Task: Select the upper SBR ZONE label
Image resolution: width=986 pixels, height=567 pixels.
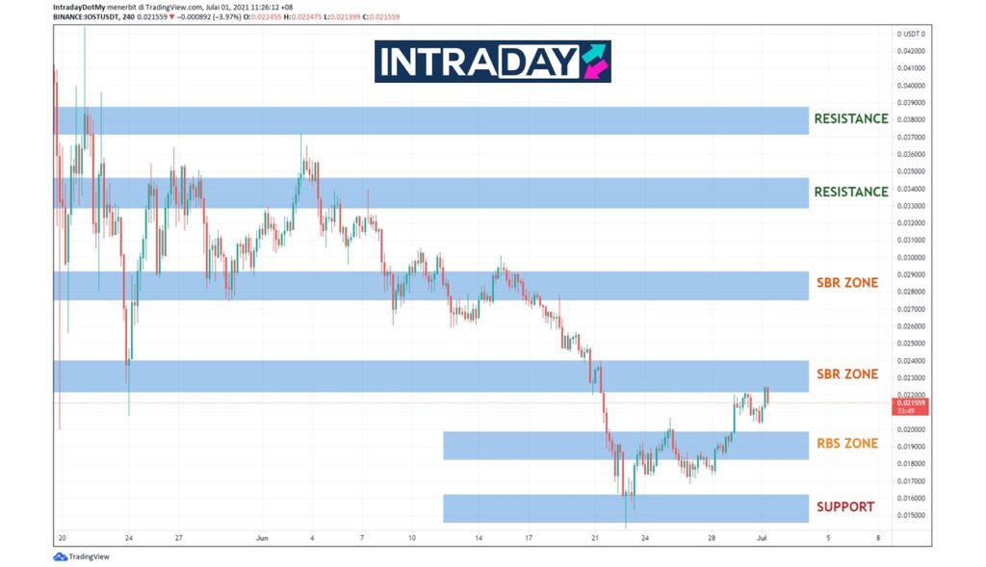Action: click(847, 285)
